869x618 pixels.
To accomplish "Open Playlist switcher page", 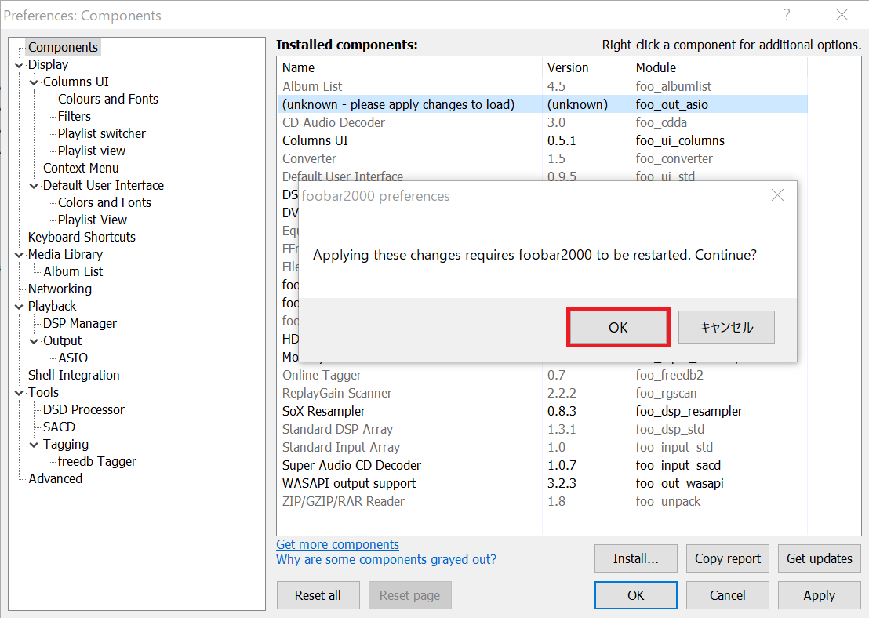I will tap(102, 133).
